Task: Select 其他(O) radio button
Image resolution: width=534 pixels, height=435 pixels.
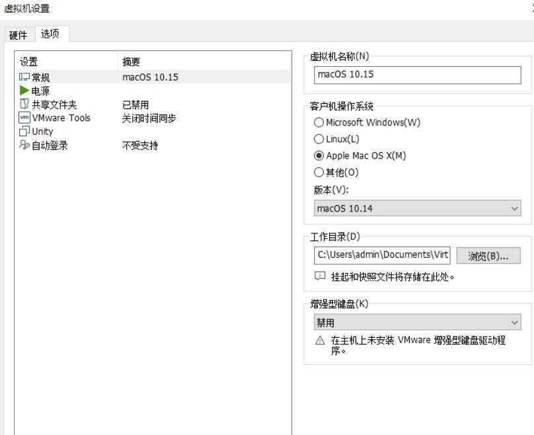Action: coord(319,173)
